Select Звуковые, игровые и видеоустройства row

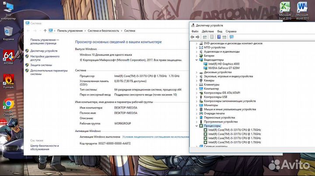tap(228, 76)
